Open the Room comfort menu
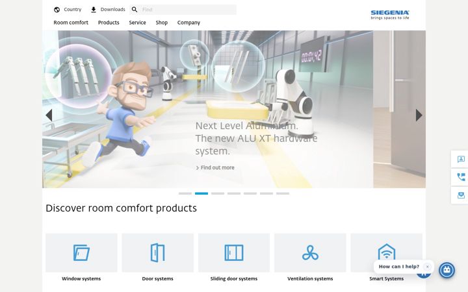The height and width of the screenshot is (292, 468). tap(71, 23)
